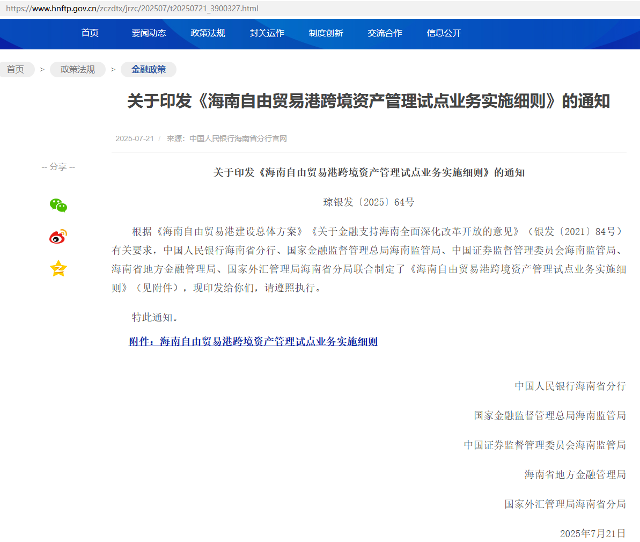640x542 pixels.
Task: Open the 交流合作 navigation menu
Action: tap(385, 33)
